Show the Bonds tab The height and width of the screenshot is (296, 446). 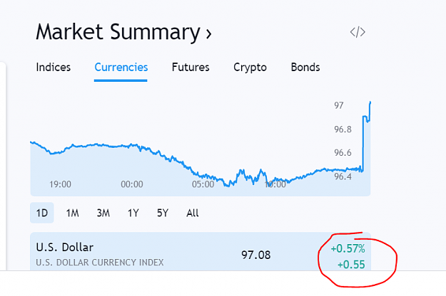(305, 67)
